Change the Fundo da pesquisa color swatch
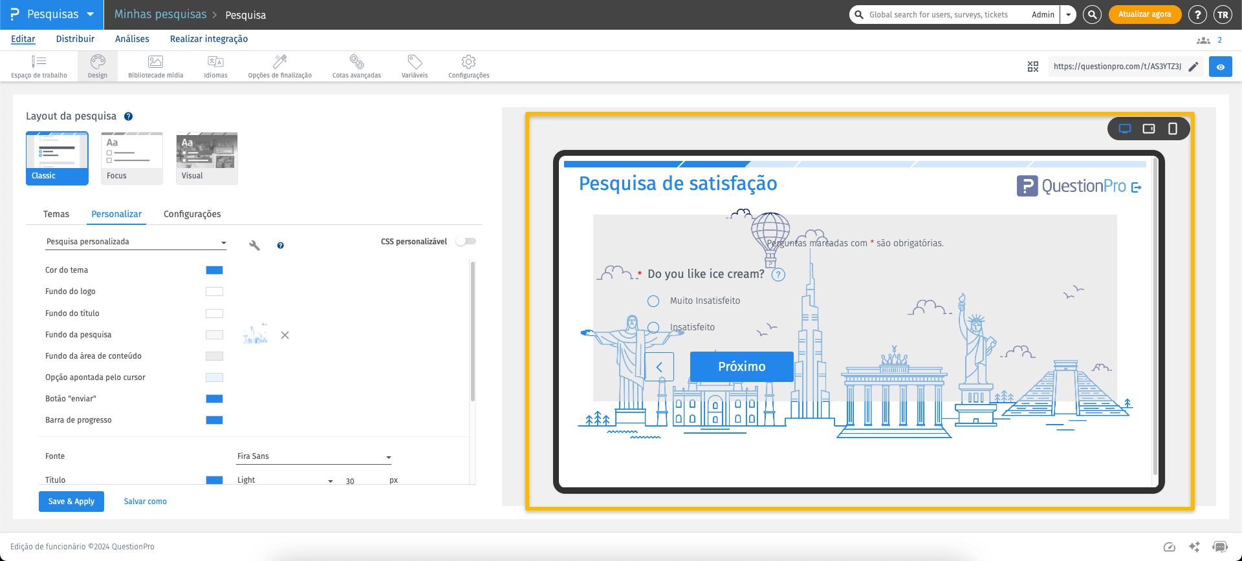The height and width of the screenshot is (561, 1242). pos(214,335)
